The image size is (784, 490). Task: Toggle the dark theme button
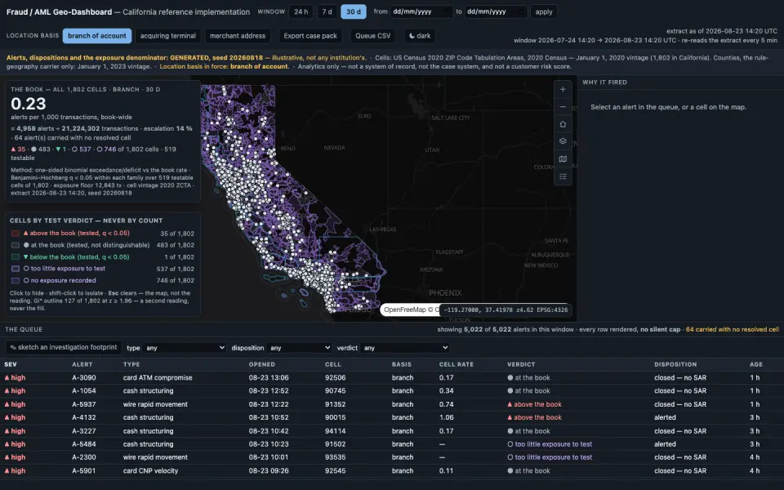420,36
